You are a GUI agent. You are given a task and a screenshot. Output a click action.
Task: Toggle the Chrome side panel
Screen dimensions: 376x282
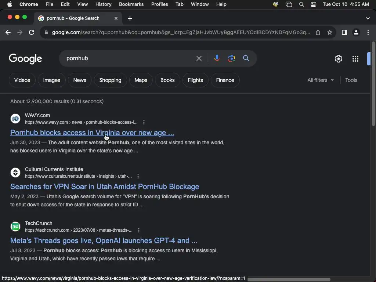click(x=344, y=32)
